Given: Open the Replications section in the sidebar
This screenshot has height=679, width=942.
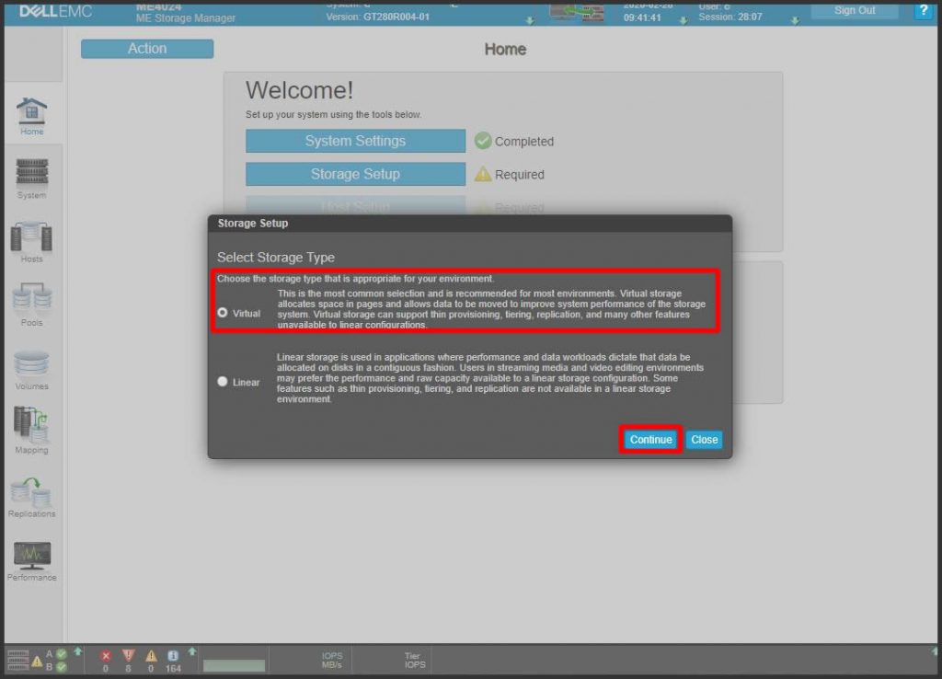Looking at the screenshot, I should (32, 497).
